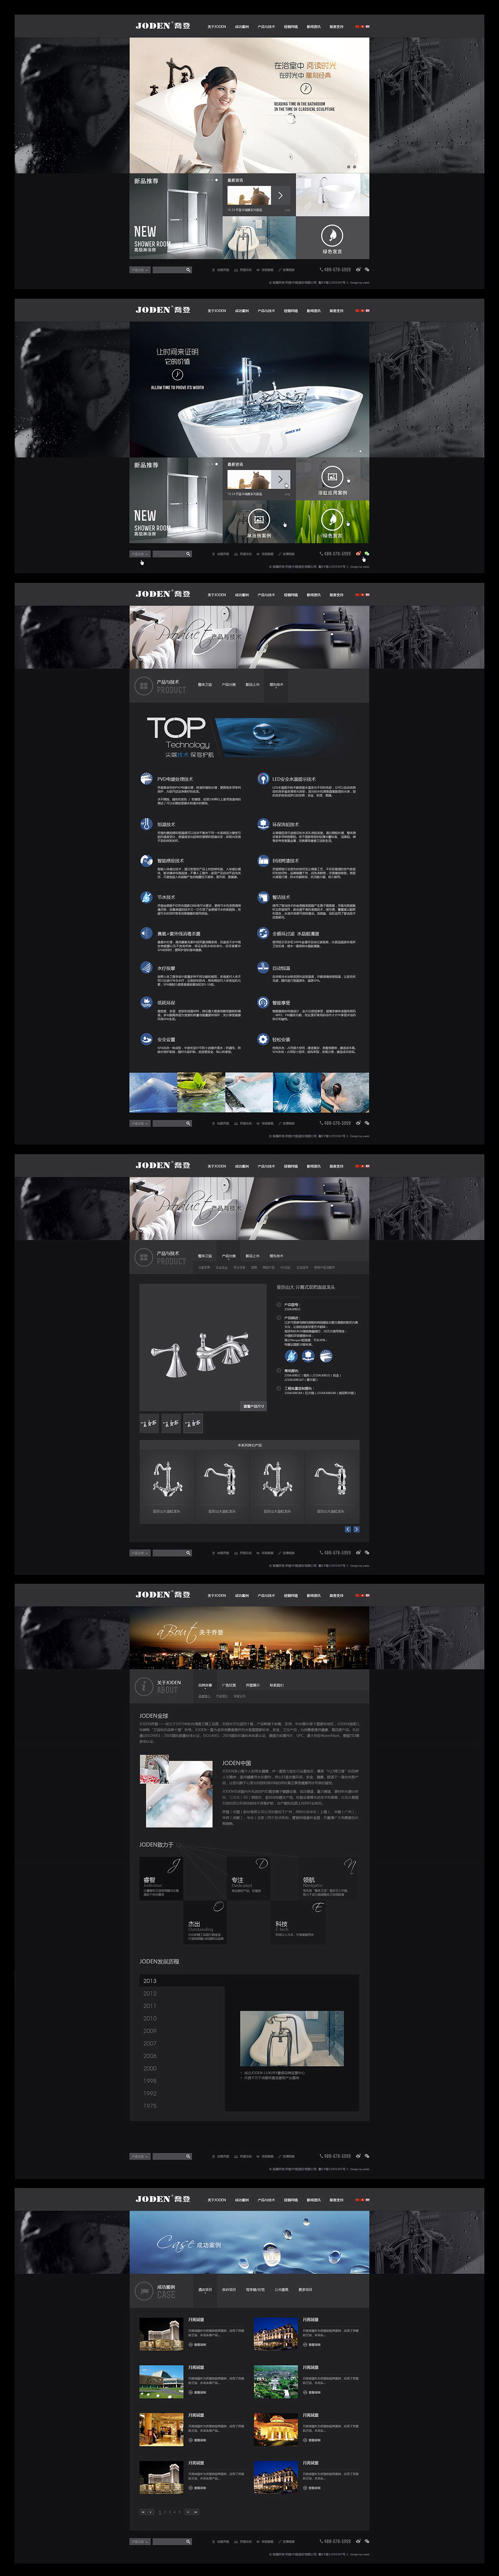Open the 自动恒温 feature icon
The height and width of the screenshot is (2576, 499).
click(264, 968)
